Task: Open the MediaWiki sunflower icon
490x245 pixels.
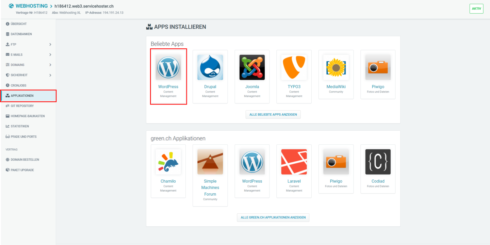Action: 336,67
